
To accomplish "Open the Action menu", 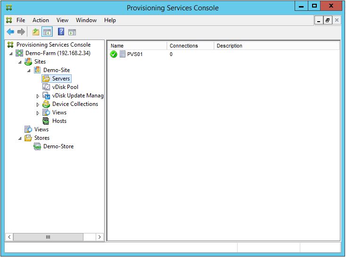I will pos(41,20).
